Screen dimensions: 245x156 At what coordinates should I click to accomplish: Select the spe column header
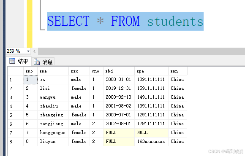point(151,71)
